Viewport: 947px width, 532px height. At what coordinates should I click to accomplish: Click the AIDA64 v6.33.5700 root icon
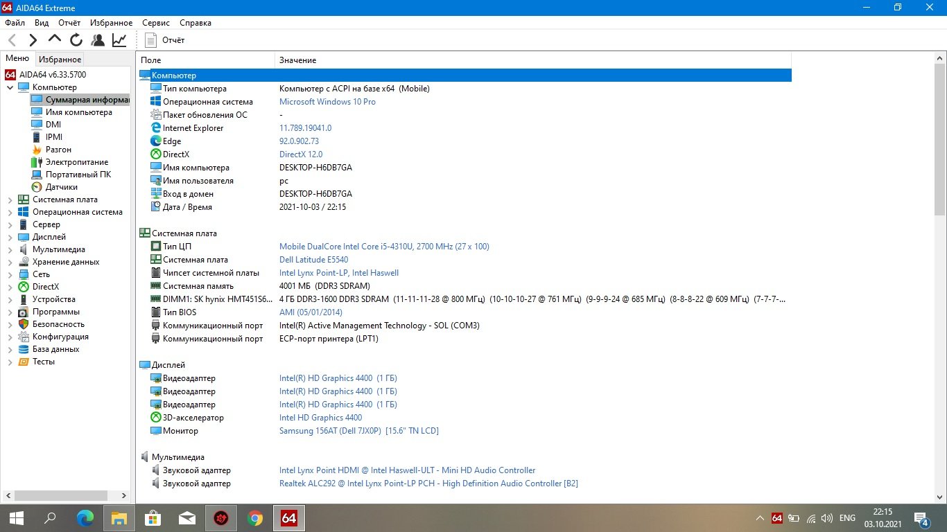(10, 74)
